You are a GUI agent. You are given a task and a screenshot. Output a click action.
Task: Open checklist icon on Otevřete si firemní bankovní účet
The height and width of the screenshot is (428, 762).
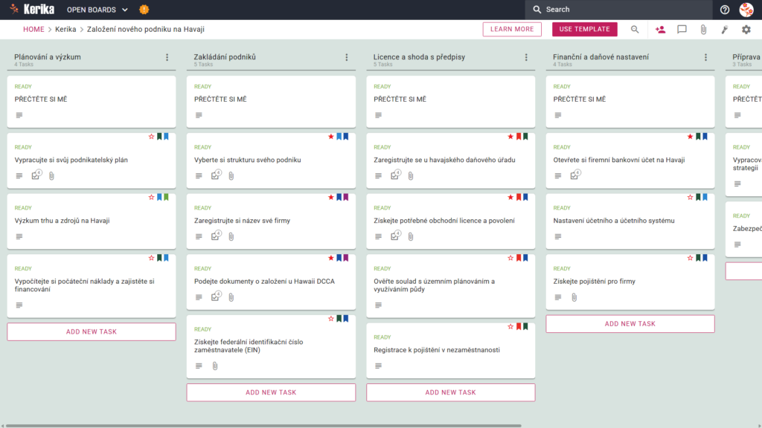click(x=575, y=175)
